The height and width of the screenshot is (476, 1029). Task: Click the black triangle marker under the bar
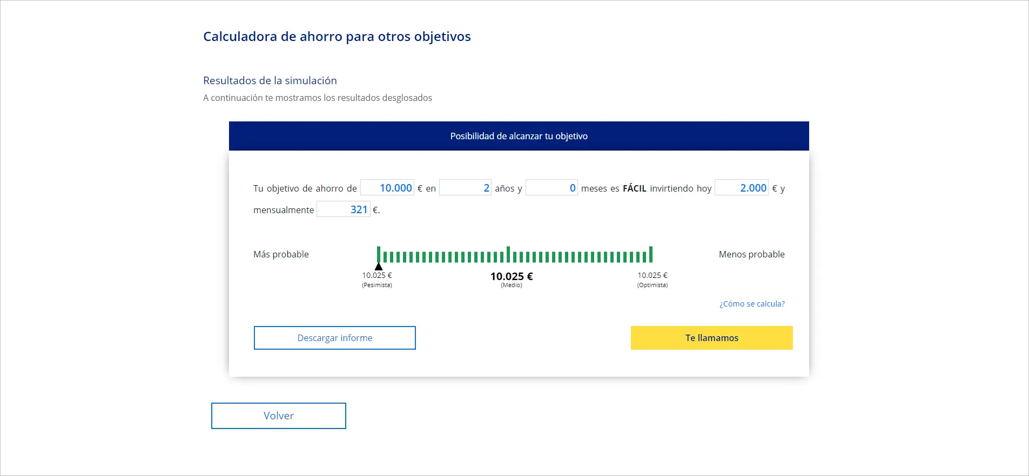click(379, 267)
